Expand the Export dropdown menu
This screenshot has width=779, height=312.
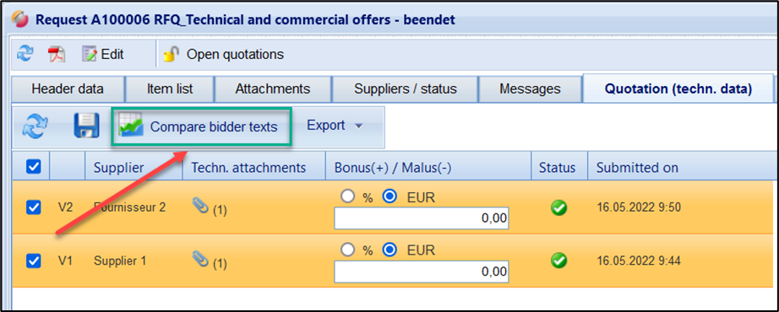(335, 126)
